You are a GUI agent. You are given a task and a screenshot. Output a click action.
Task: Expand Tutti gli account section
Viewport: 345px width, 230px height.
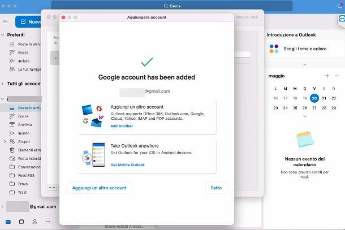(2, 84)
